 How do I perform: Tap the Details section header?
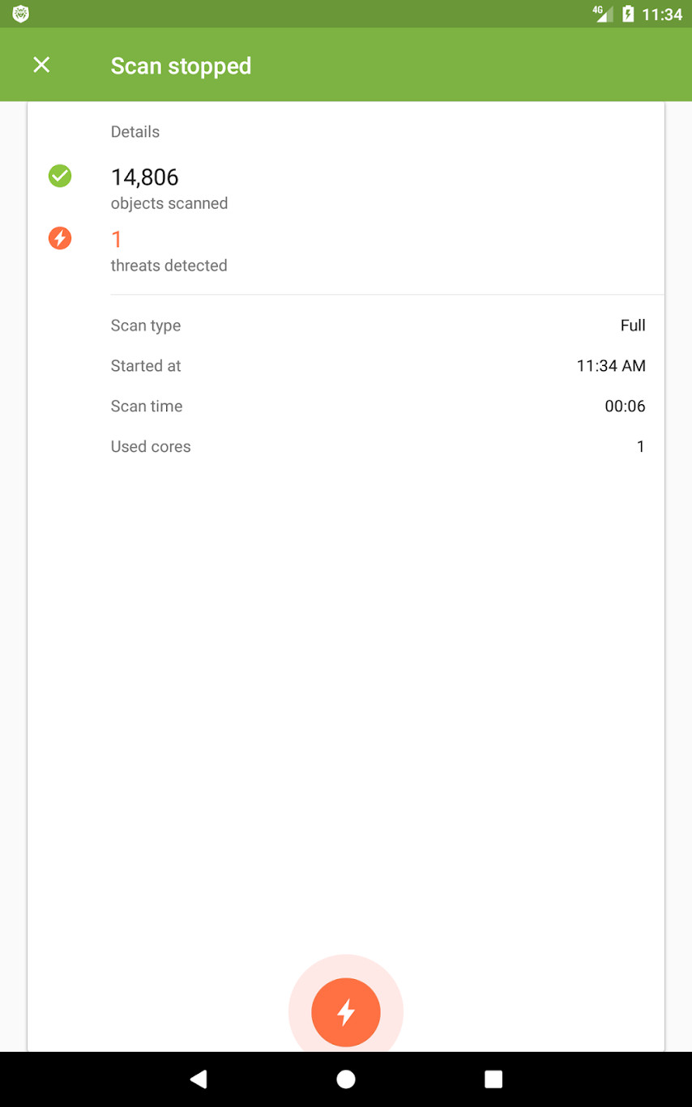coord(135,132)
